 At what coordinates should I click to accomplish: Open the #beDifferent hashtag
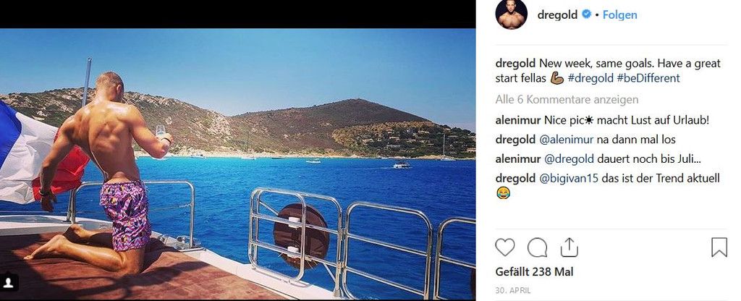click(x=648, y=78)
